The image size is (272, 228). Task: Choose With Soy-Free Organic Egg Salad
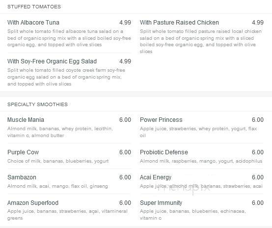(x=52, y=61)
